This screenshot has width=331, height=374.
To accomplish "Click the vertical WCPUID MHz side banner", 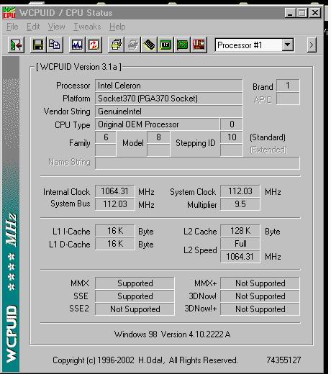I will (11, 214).
